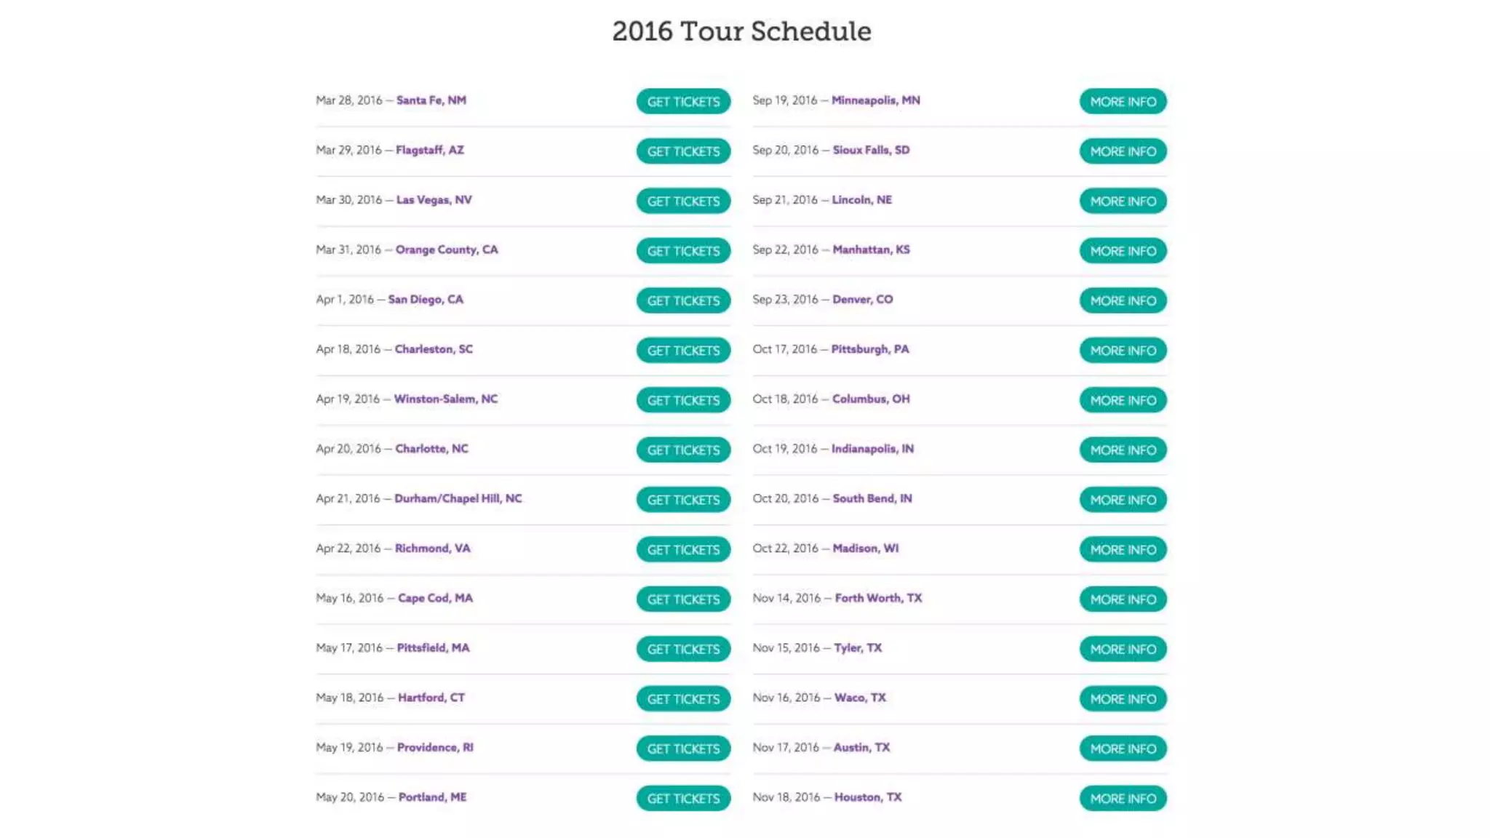Show More Info for Austin, TX
Viewport: 1490px width, 838px height.
click(x=1122, y=749)
